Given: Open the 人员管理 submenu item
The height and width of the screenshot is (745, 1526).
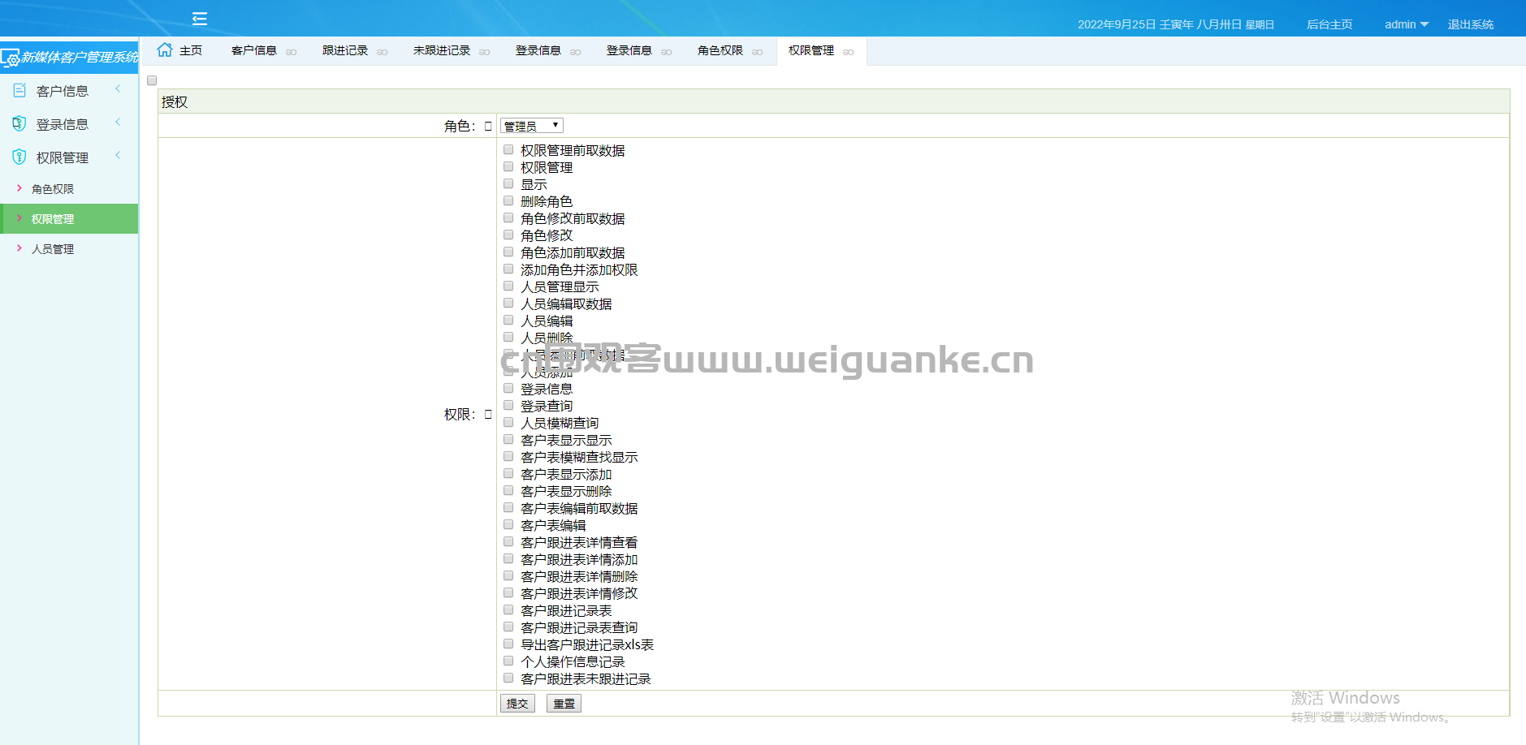Looking at the screenshot, I should click(53, 249).
